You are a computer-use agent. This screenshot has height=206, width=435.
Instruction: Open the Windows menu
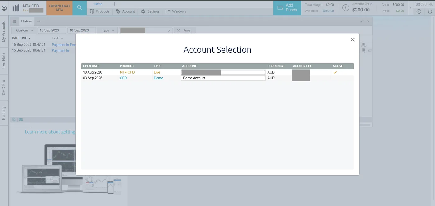176,11
